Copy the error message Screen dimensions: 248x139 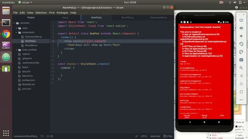tap(222, 115)
